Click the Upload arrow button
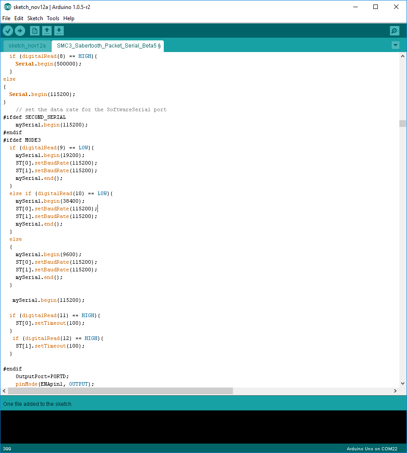The image size is (407, 453). (20, 30)
